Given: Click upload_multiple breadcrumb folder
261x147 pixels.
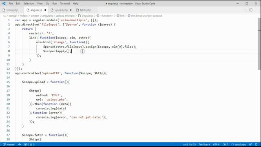Looking at the screenshot, I should 65,16.
